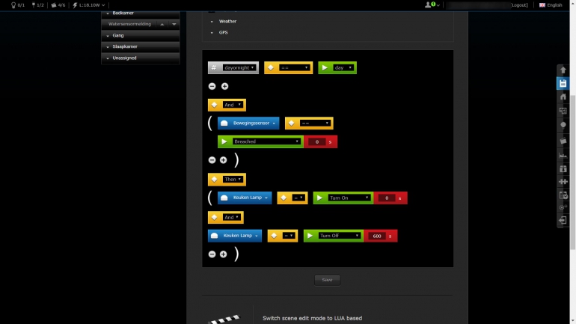Open the scenes clapperboard icon in sidebar
This screenshot has height=324, width=576.
(563, 140)
